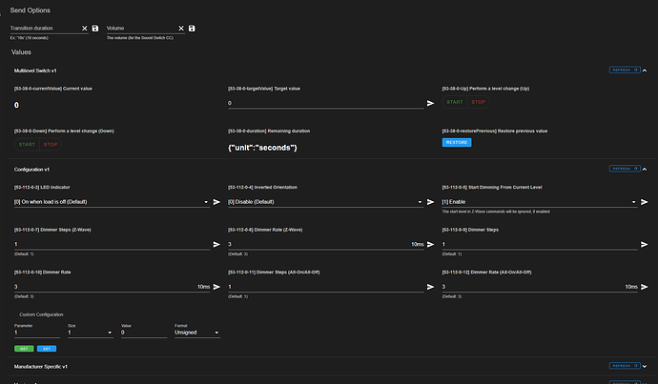
Task: Send the LED Indicator setting
Action: (x=217, y=202)
